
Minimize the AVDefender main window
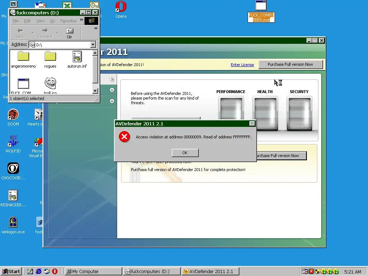tap(309, 41)
